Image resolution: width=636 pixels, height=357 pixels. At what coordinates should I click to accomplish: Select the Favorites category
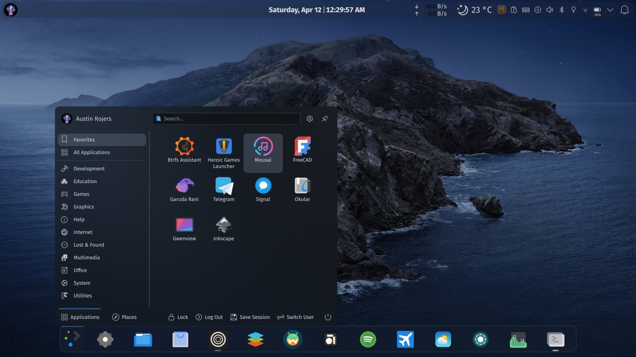[x=102, y=139]
